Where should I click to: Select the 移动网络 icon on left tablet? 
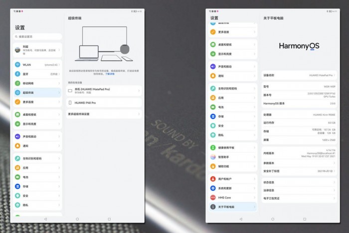pyautogui.click(x=17, y=83)
